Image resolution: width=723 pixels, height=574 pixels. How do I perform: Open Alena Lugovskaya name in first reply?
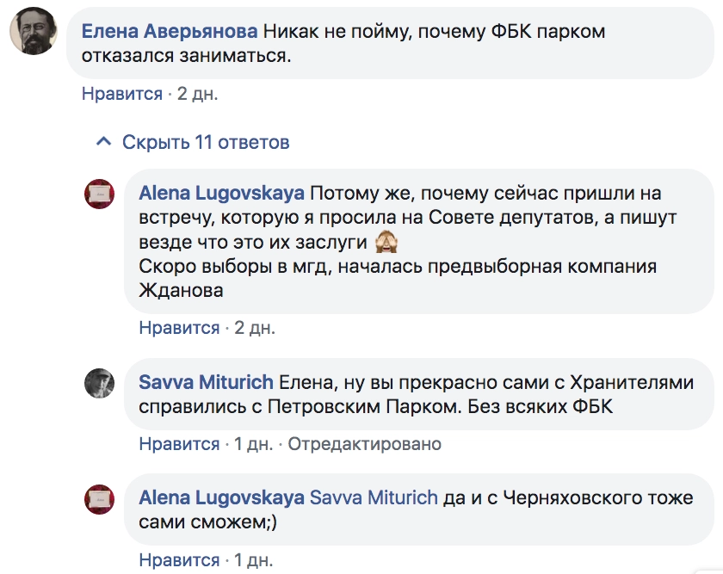tap(221, 193)
